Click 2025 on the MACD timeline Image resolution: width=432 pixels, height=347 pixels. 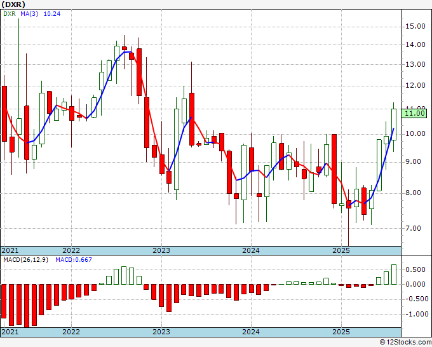[341, 332]
